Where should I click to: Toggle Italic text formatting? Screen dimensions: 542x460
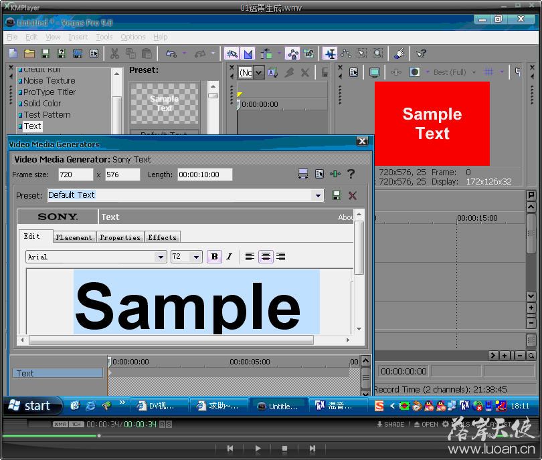(229, 257)
